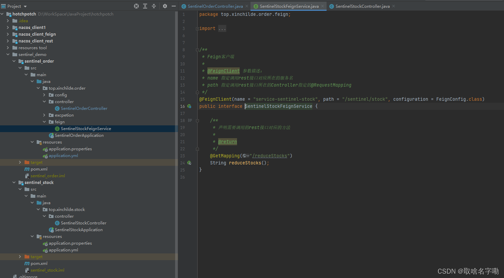Click the reduceStocks method name
The height and width of the screenshot is (278, 504).
point(245,163)
